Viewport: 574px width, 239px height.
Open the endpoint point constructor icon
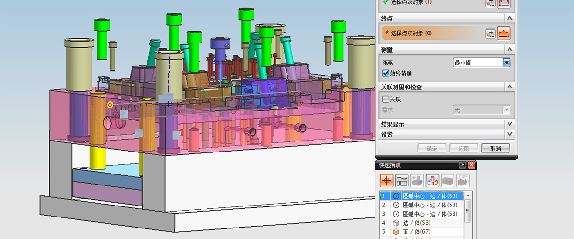pos(490,33)
